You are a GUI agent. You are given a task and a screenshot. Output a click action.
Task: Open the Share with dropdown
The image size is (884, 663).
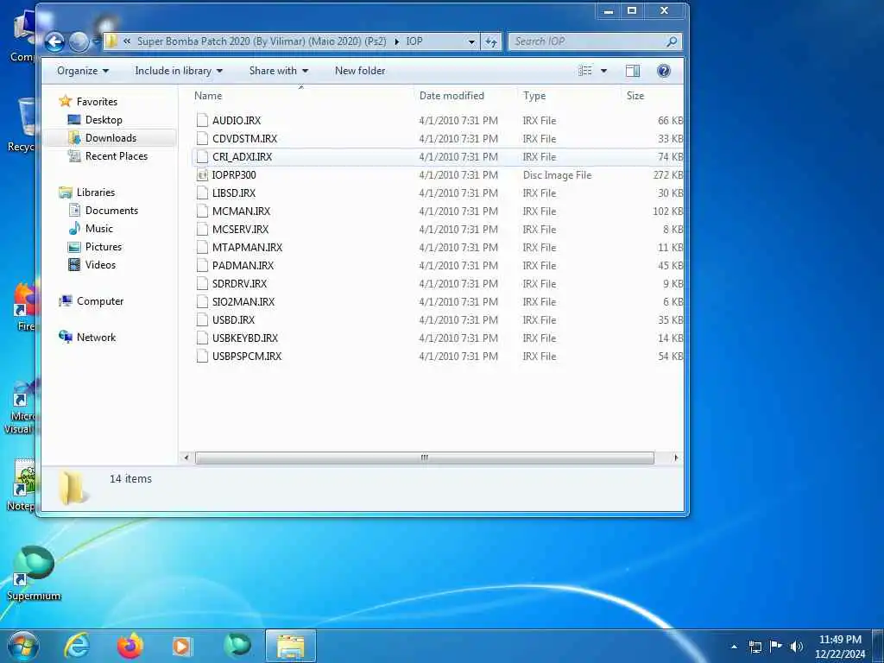(279, 71)
